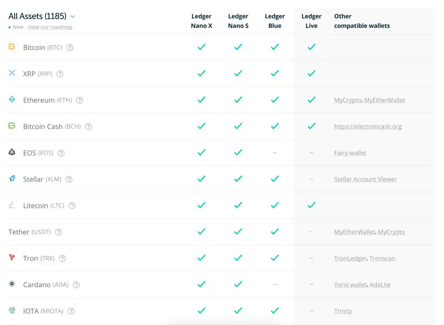The width and height of the screenshot is (444, 325).
Task: Select the Cardano (ADA) asset name
Action: [x=46, y=285]
